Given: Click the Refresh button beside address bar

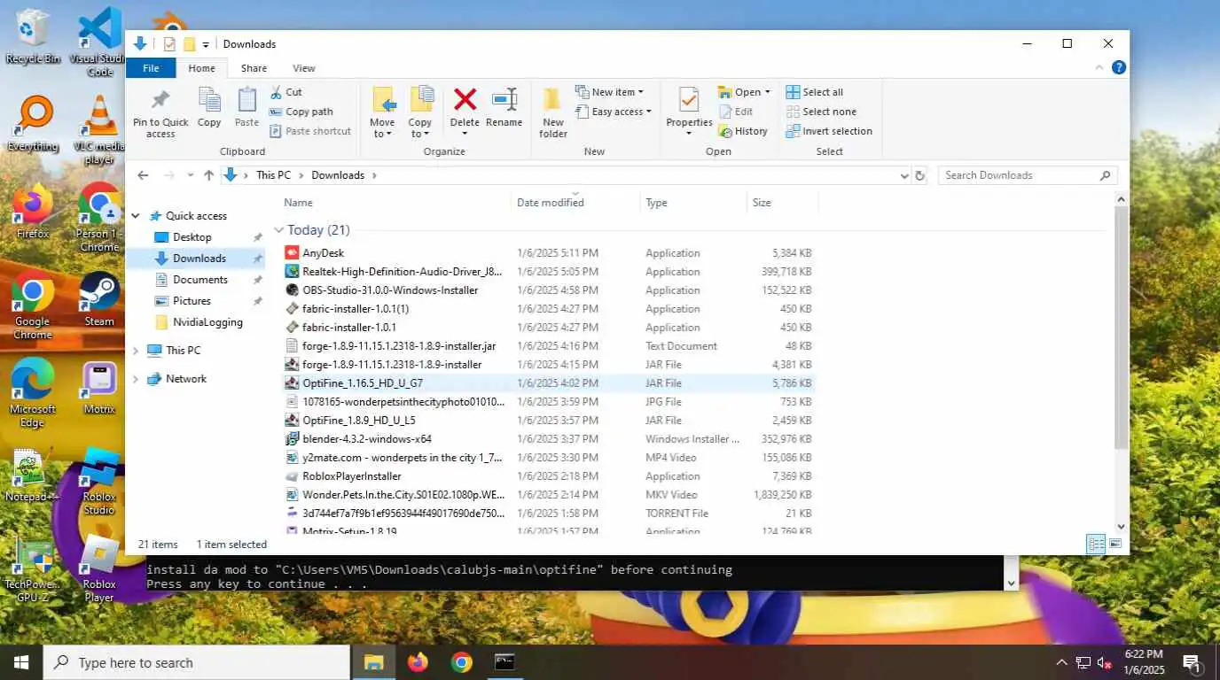Looking at the screenshot, I should click(x=920, y=175).
